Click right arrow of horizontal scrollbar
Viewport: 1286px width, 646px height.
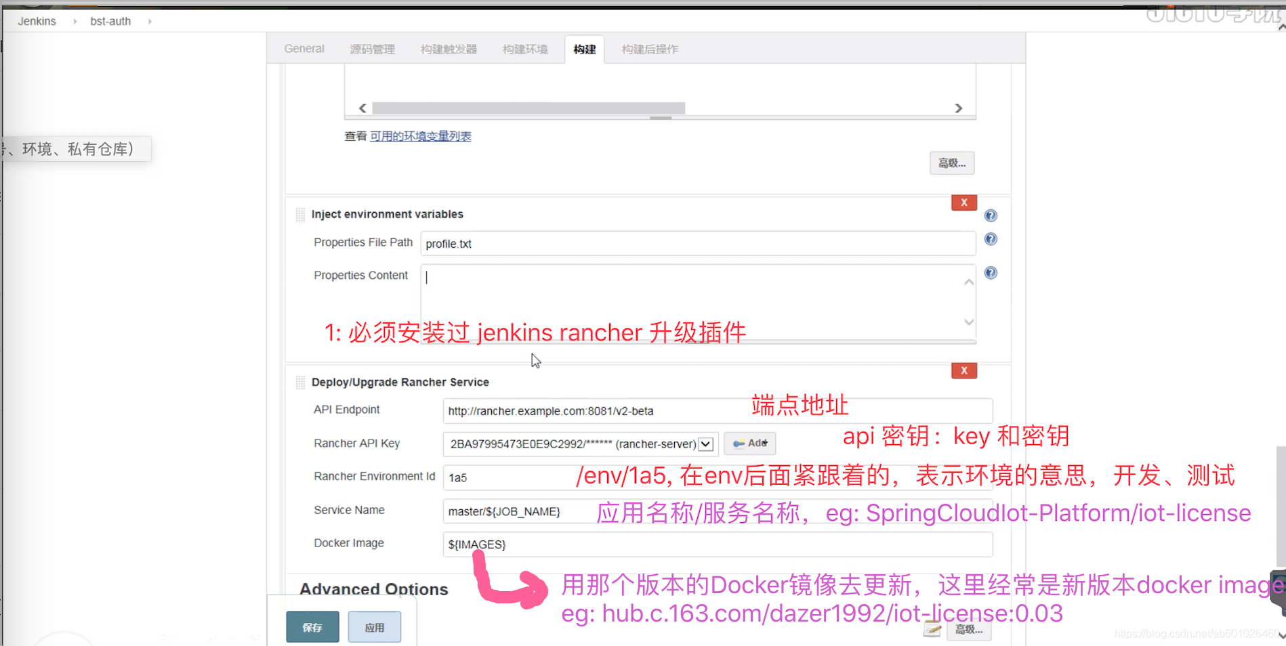pyautogui.click(x=958, y=108)
